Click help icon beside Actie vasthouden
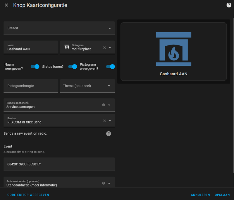Viewport: 234px width, 200px height. 103,183
